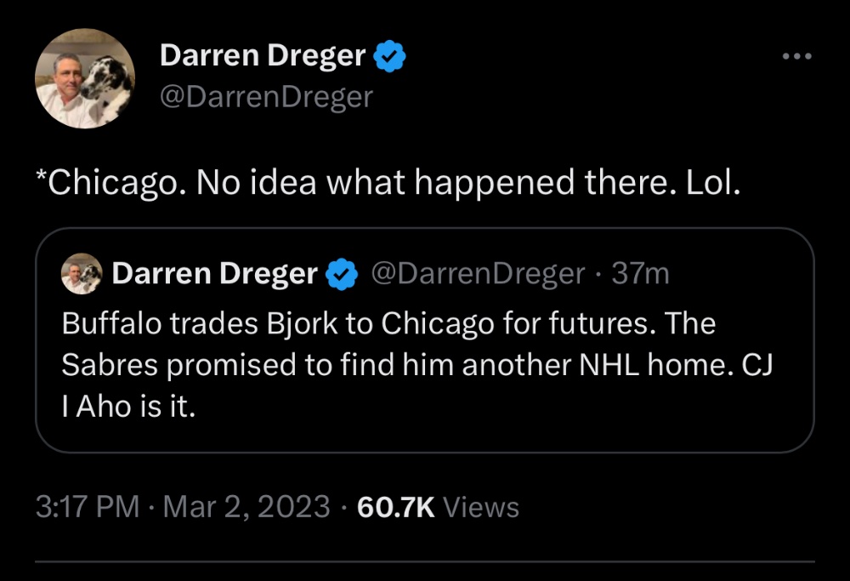Click the Mar 2, 2023 date
This screenshot has width=850, height=581.
tap(246, 508)
